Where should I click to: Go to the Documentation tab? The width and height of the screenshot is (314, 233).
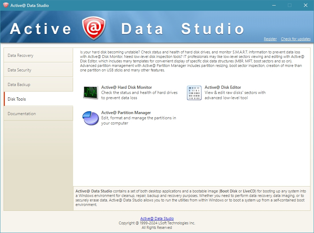38,114
